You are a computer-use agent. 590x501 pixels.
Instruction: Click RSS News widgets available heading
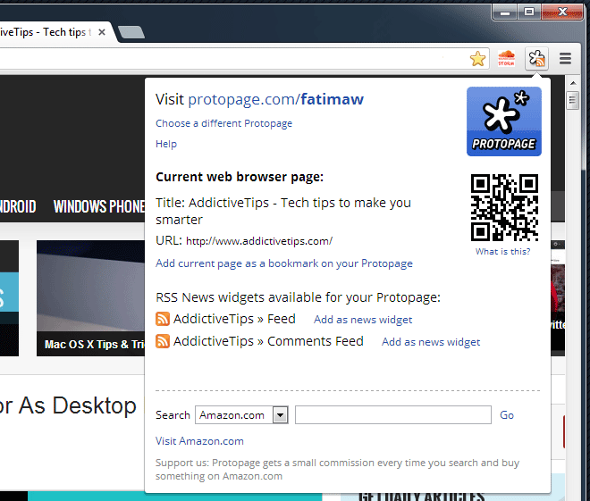coord(298,297)
